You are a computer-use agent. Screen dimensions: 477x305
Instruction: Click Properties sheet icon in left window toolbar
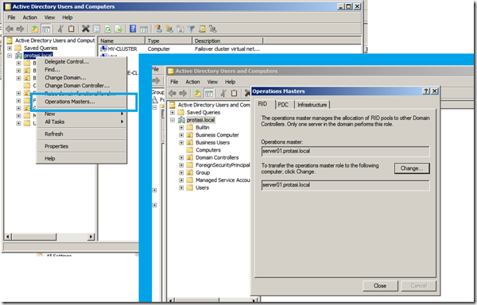pyautogui.click(x=96, y=29)
